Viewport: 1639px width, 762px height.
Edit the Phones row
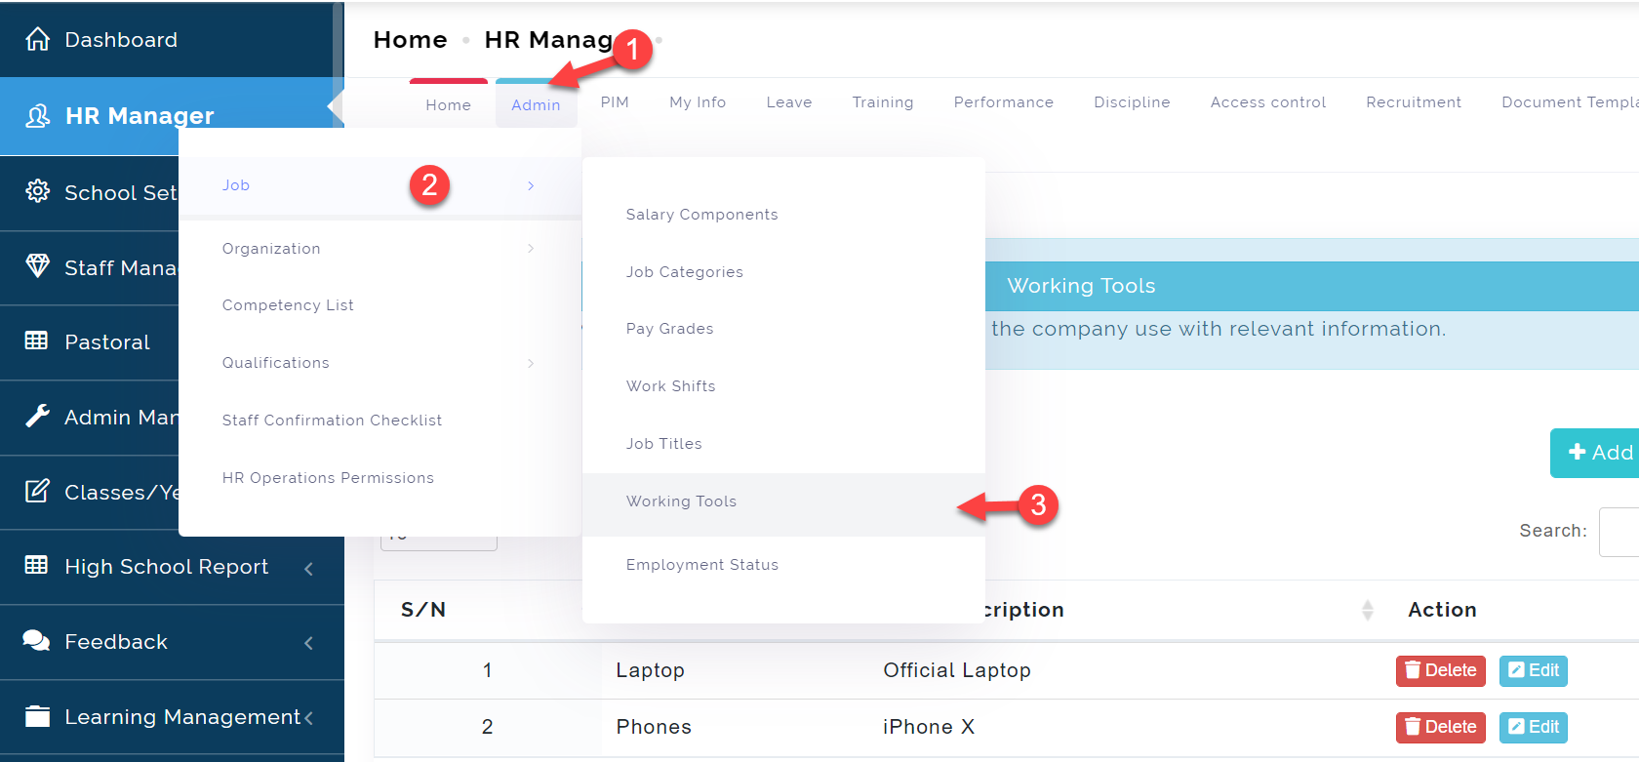coord(1534,727)
